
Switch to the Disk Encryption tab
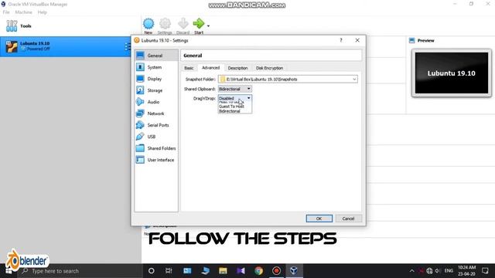tap(269, 68)
